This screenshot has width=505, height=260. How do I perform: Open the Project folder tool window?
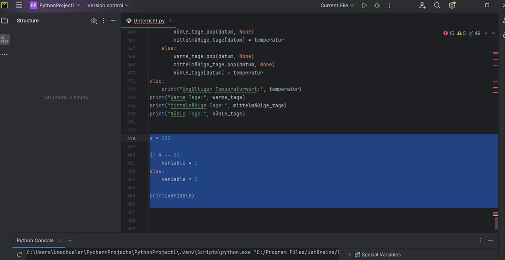click(x=4, y=21)
